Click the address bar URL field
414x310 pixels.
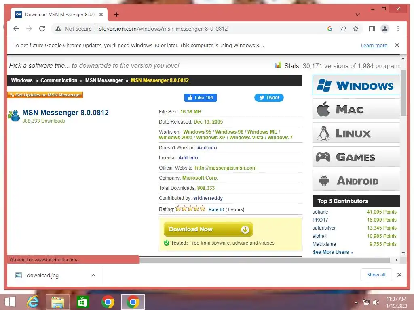click(163, 29)
